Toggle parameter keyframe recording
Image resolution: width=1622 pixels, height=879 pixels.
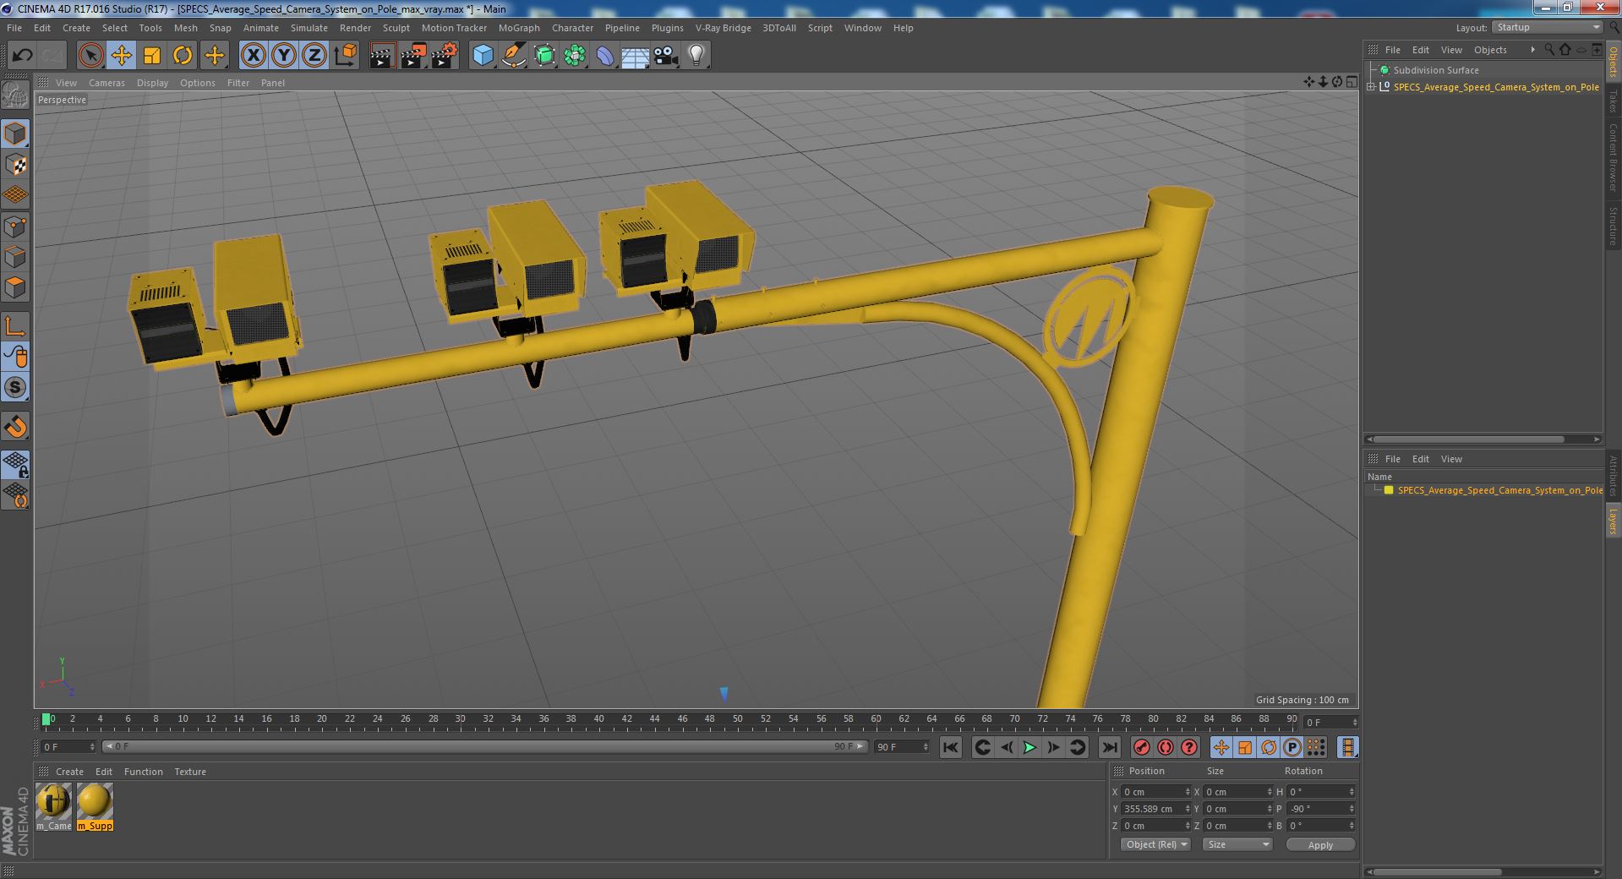[1292, 747]
